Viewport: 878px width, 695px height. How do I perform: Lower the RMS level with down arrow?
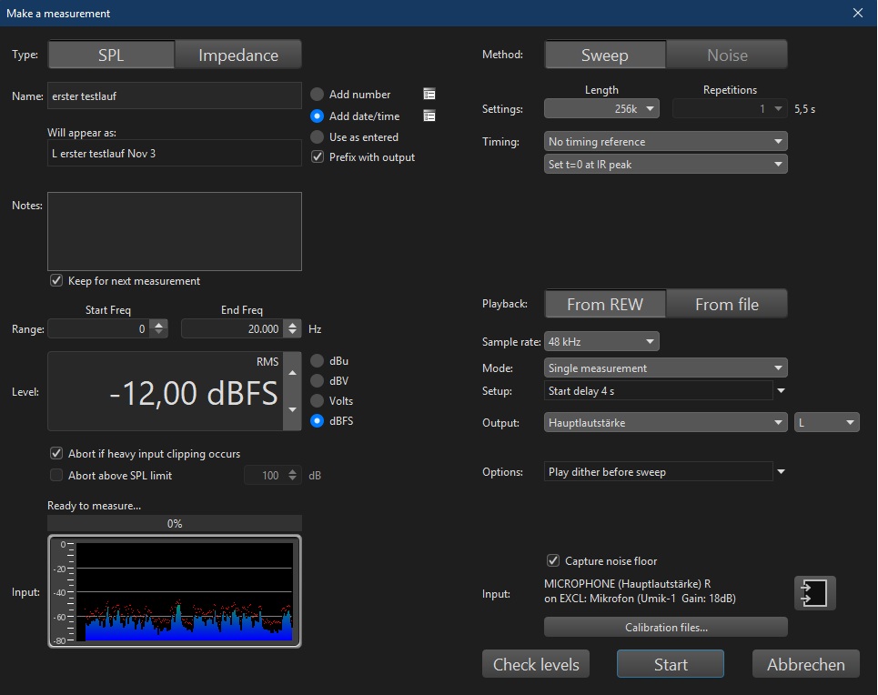pos(292,410)
